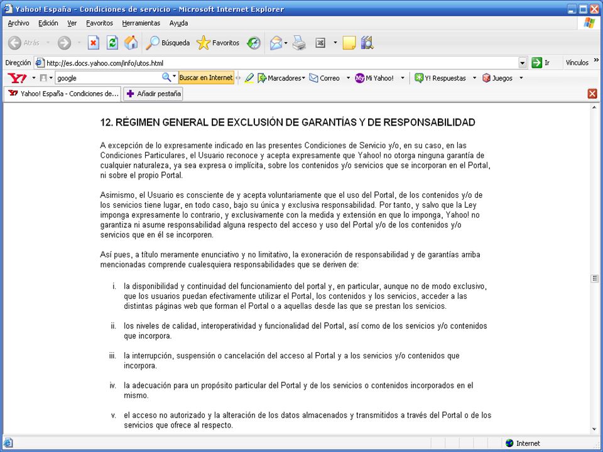Click the small toolbar icon beside Yahoo logo
The width and height of the screenshot is (603, 452).
(x=43, y=78)
